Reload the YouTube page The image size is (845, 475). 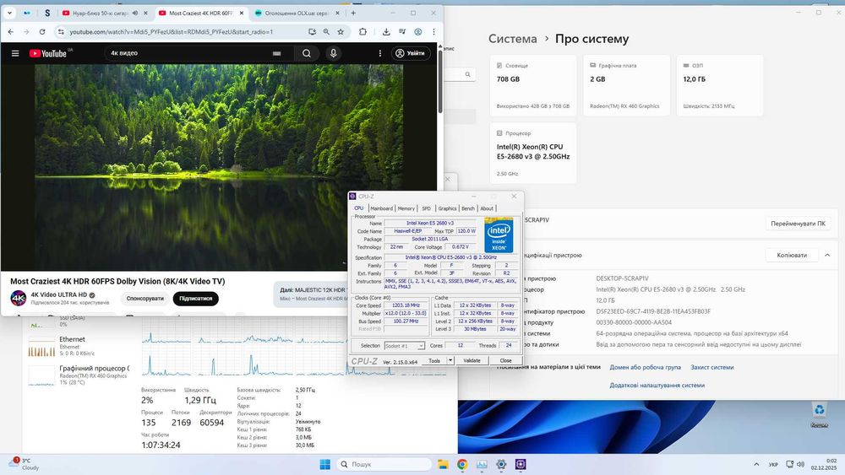(42, 32)
